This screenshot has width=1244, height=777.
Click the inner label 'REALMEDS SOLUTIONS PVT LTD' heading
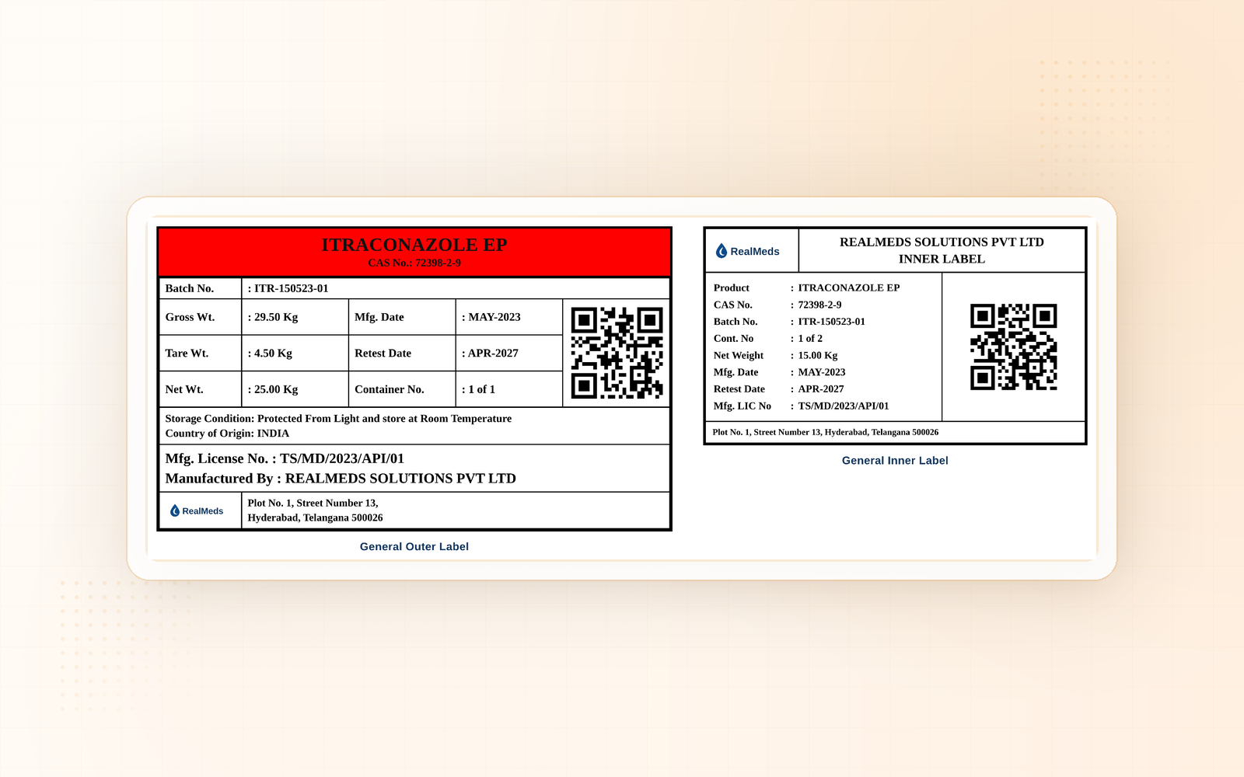point(942,242)
